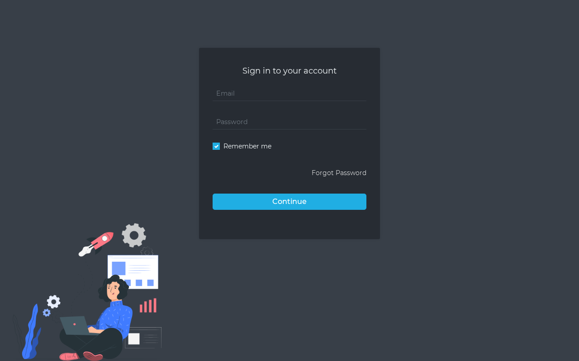The width and height of the screenshot is (579, 361).
Task: Click the large gray gear icon
Action: pyautogui.click(x=134, y=235)
